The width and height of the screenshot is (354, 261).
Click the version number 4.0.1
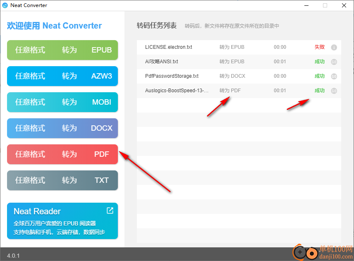pos(13,256)
